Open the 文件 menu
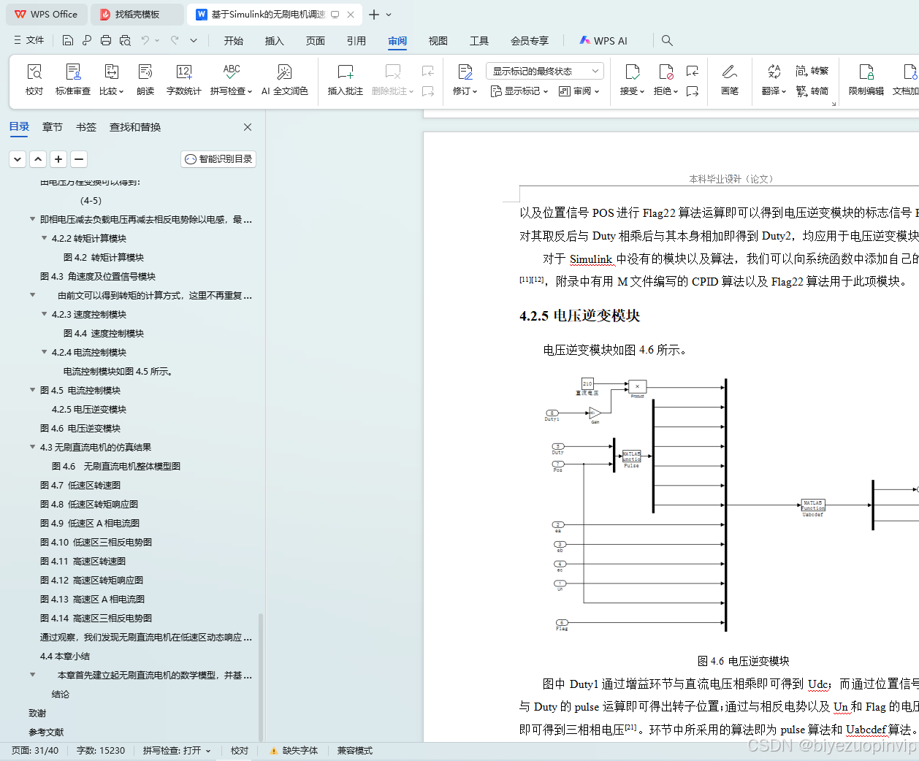Image resolution: width=919 pixels, height=761 pixels. coord(29,40)
